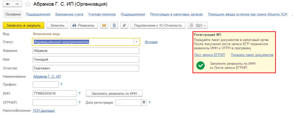Open the История link
293x114 pixels.
(151, 42)
